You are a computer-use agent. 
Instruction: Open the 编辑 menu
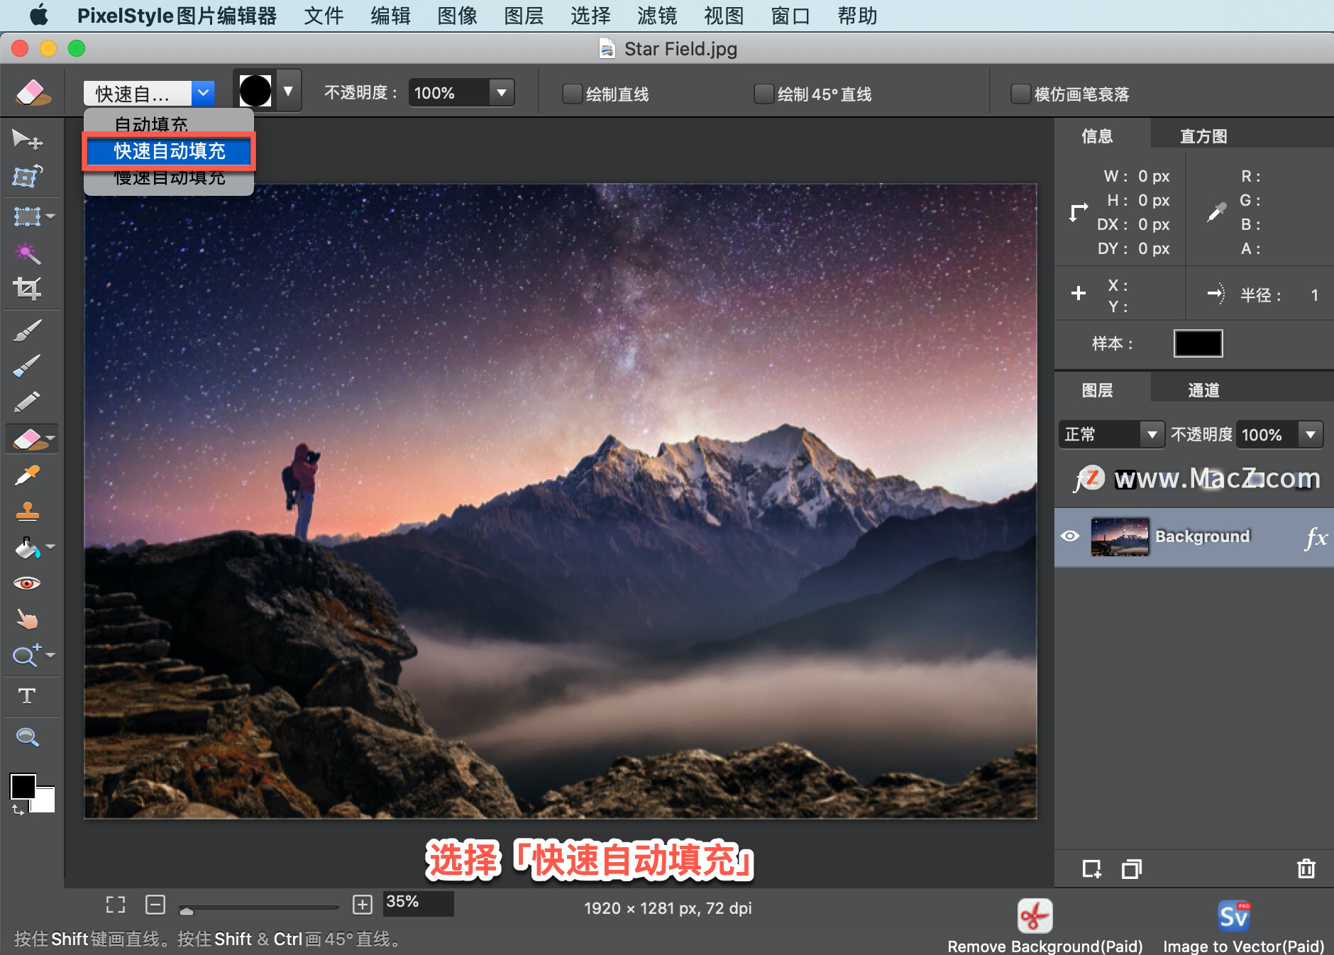click(x=390, y=16)
